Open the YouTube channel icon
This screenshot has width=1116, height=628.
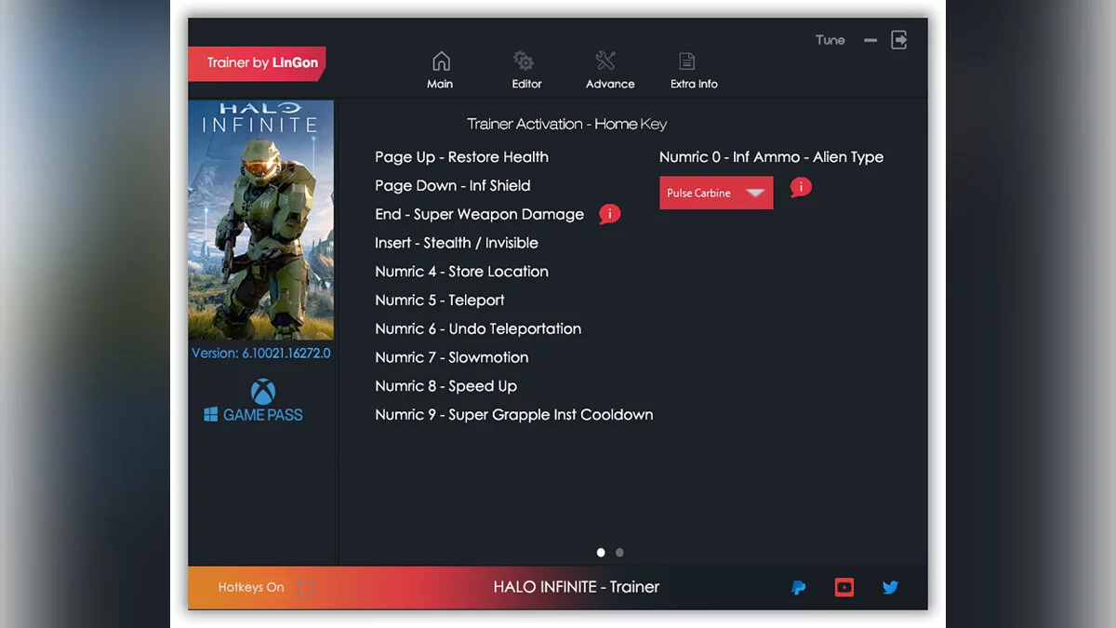844,587
